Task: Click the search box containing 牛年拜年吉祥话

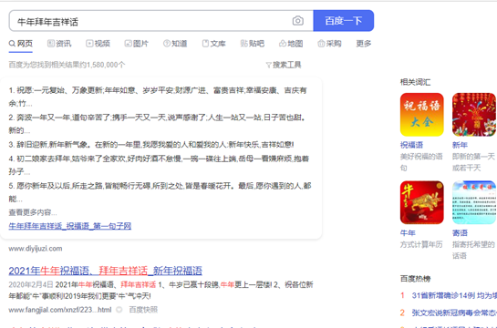Action: tap(161, 21)
